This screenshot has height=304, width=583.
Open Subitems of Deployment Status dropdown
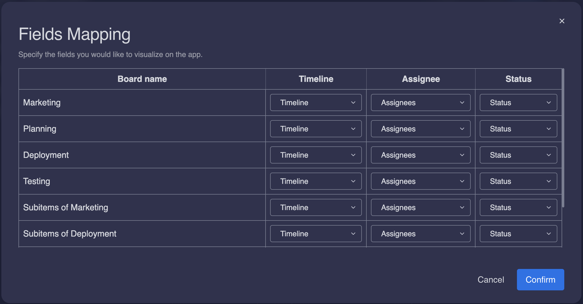coord(518,234)
